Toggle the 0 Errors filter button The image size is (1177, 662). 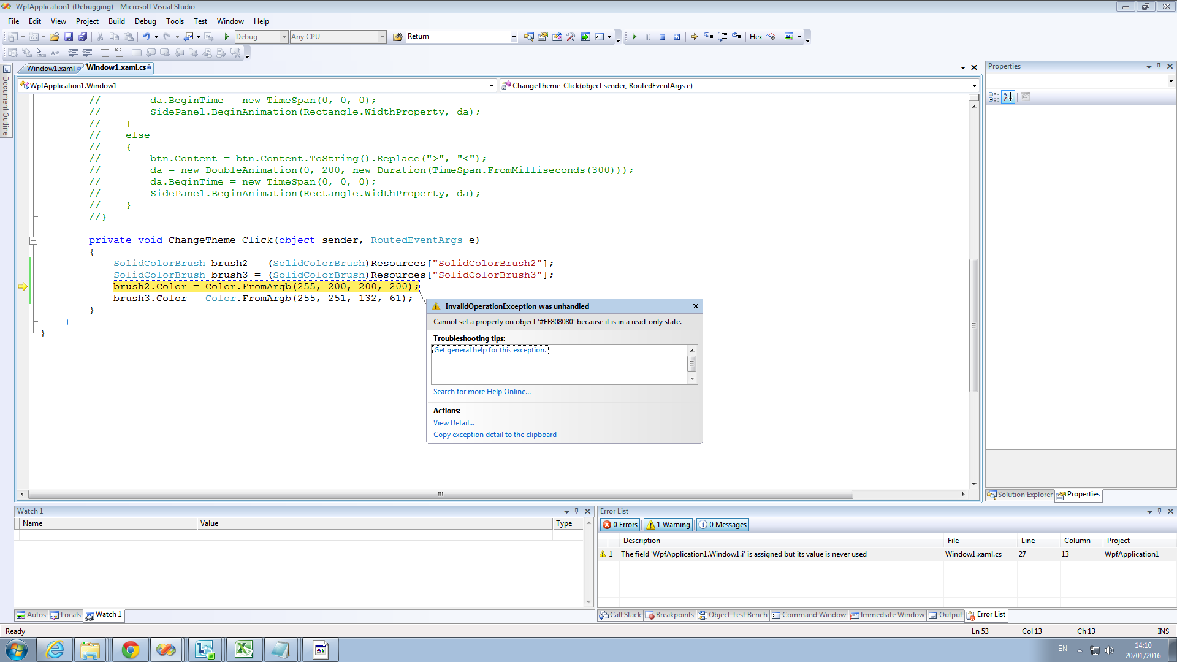[x=620, y=525]
